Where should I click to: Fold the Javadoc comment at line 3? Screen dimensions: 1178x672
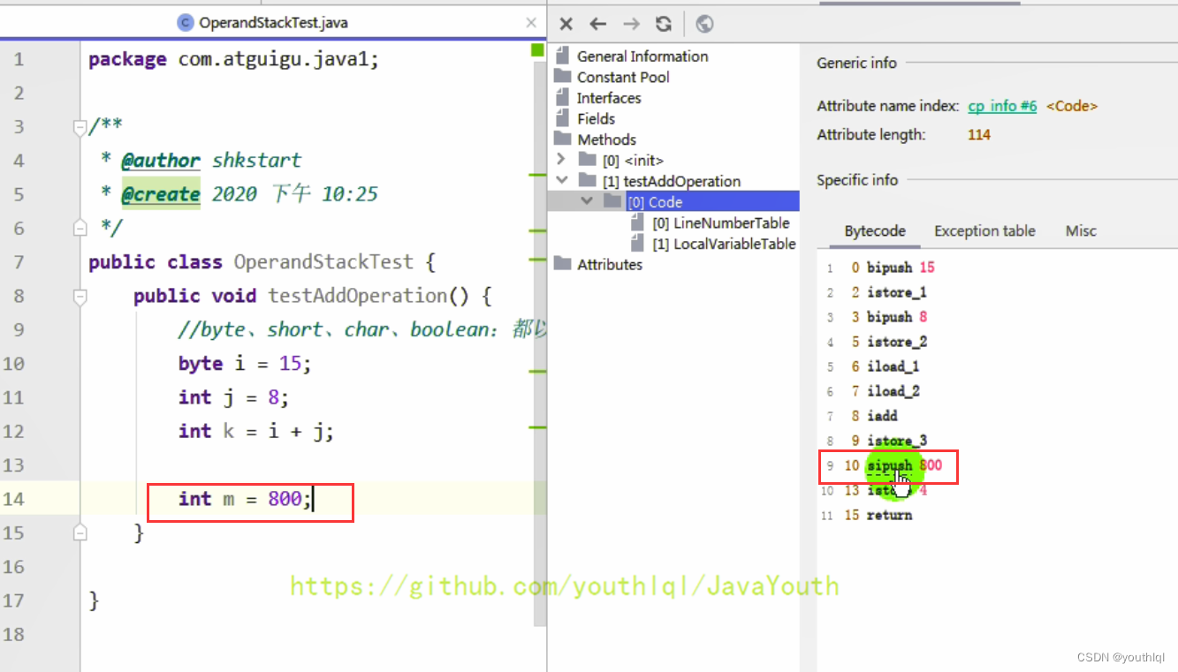click(80, 127)
